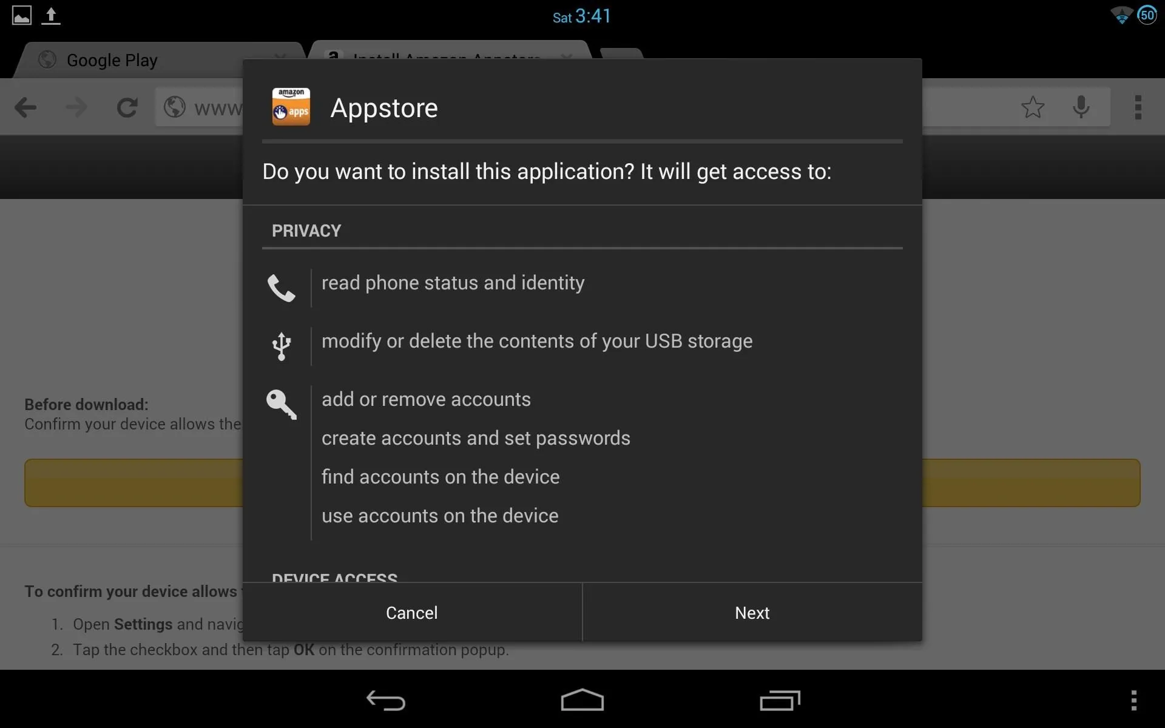Open the upload notification in the status bar
Viewport: 1165px width, 728px height.
(51, 16)
